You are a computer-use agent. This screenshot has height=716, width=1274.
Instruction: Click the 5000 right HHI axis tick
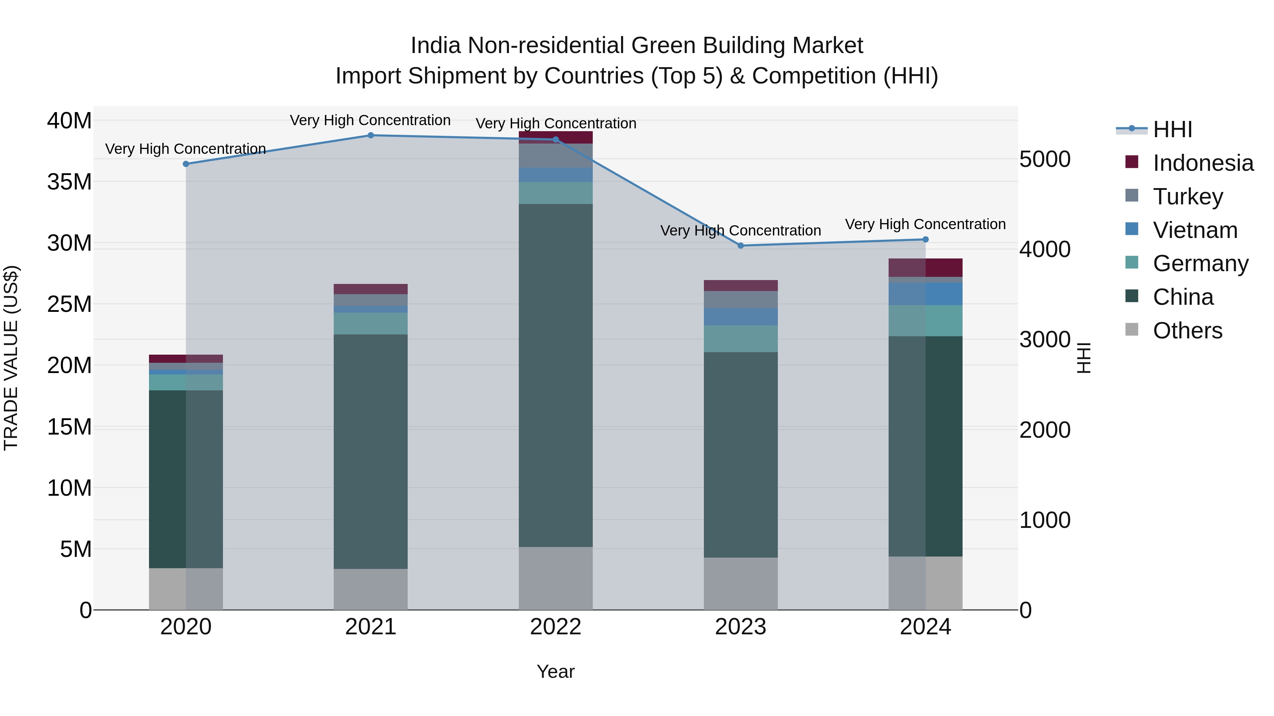click(1045, 159)
